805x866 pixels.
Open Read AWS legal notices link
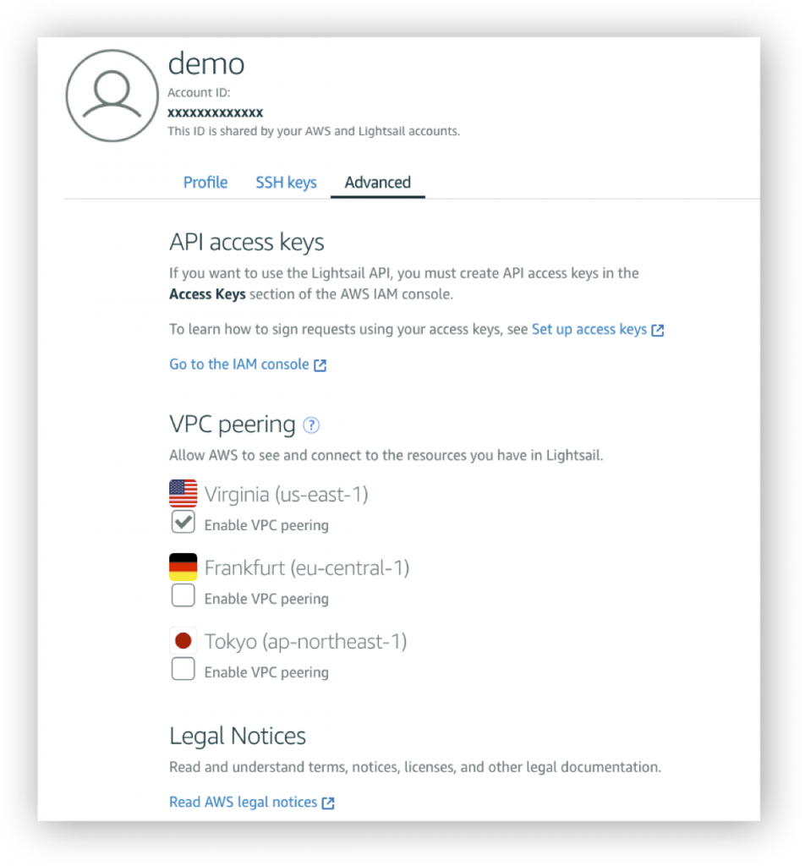(243, 802)
